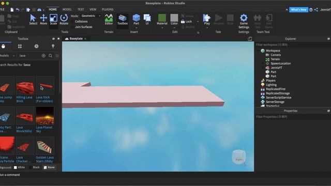Activate the Scale tool

pos(53,20)
